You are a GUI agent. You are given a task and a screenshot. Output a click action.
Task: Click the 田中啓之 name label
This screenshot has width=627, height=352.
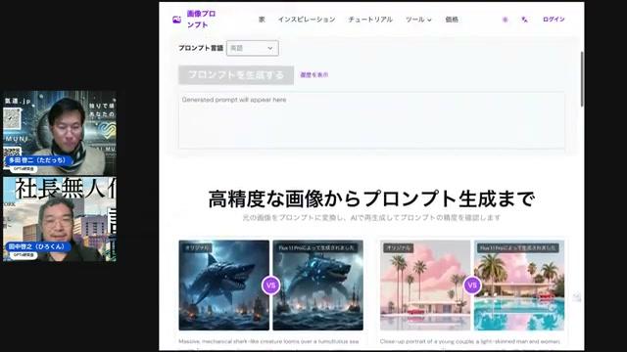36,246
